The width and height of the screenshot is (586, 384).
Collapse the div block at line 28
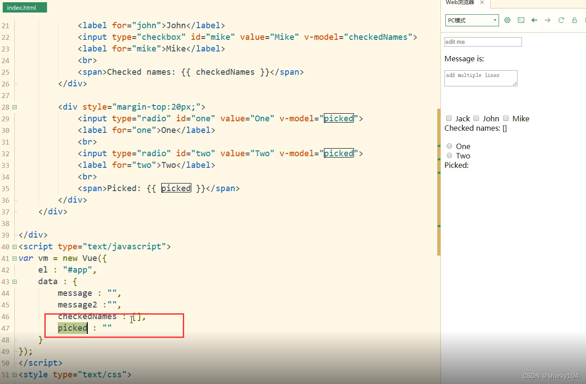15,107
